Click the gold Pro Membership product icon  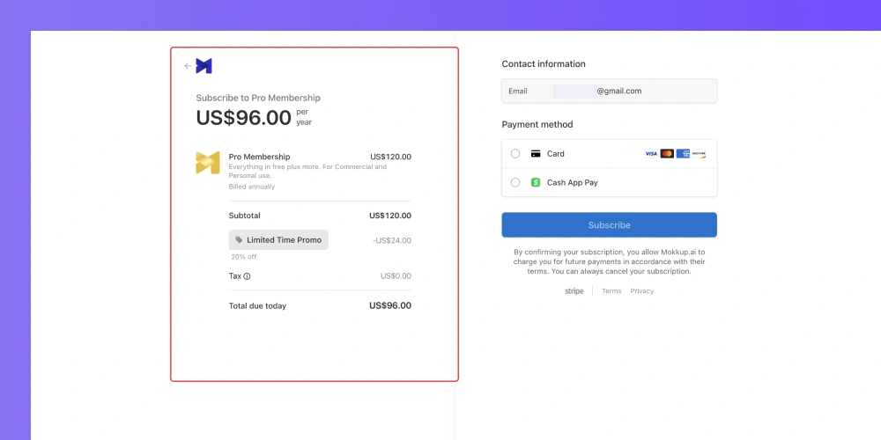207,163
